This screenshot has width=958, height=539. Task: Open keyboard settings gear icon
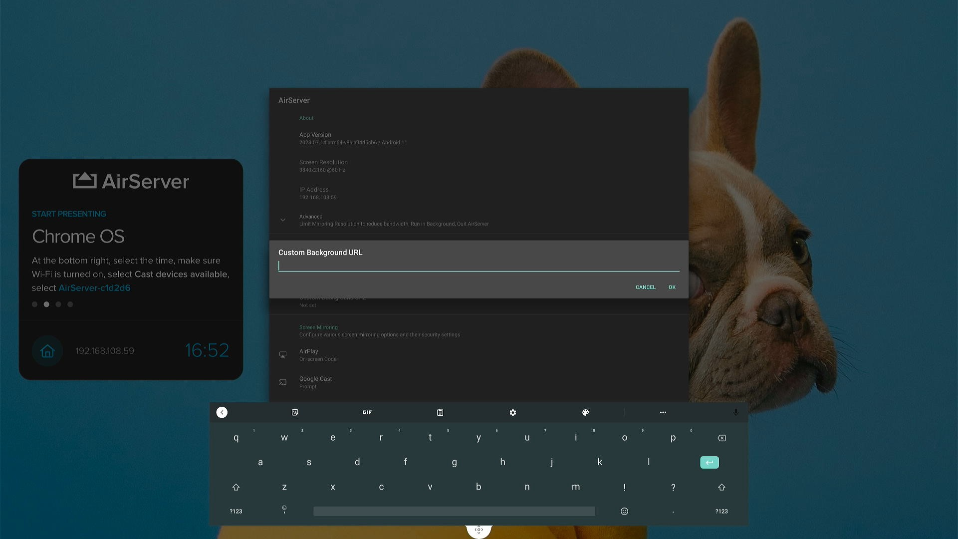point(513,412)
